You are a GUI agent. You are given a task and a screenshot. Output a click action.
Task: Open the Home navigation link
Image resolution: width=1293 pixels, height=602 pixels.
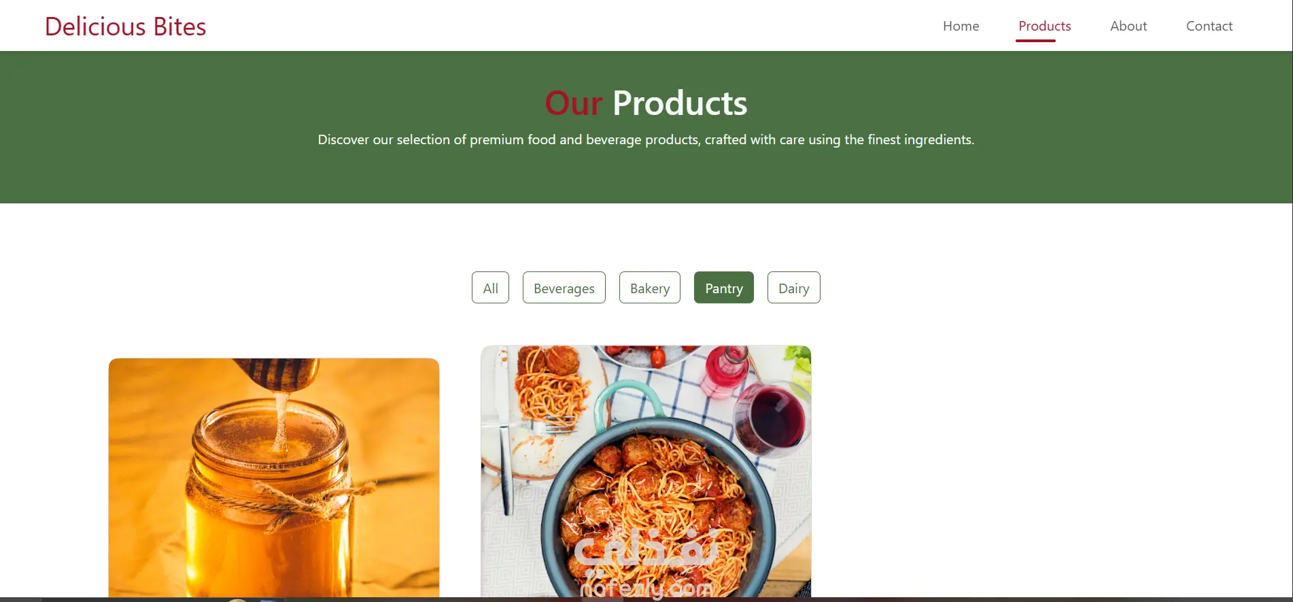pyautogui.click(x=961, y=26)
